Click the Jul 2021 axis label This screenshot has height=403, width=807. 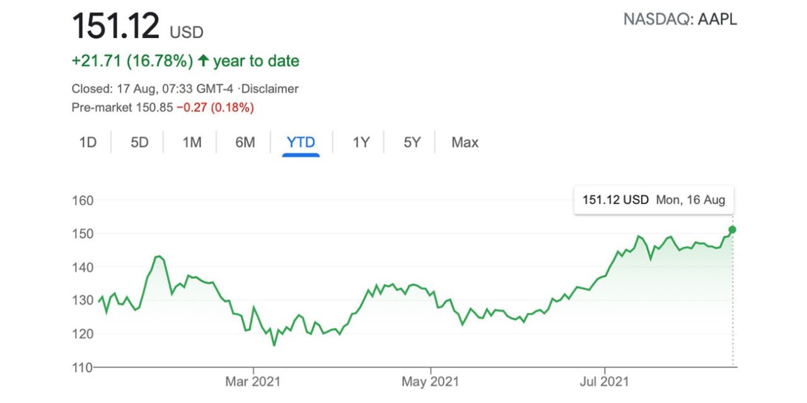pyautogui.click(x=605, y=382)
